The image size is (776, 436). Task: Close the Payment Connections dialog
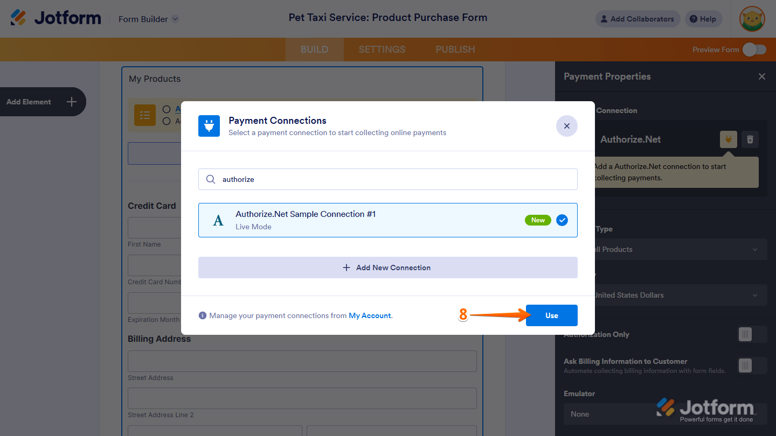coord(566,126)
